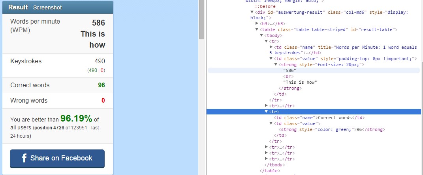This screenshot has width=423, height=175.
Task: Collapse the result-table table node
Action: (257, 29)
